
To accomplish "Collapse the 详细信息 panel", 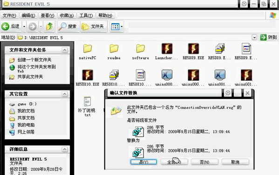I will point(65,149).
